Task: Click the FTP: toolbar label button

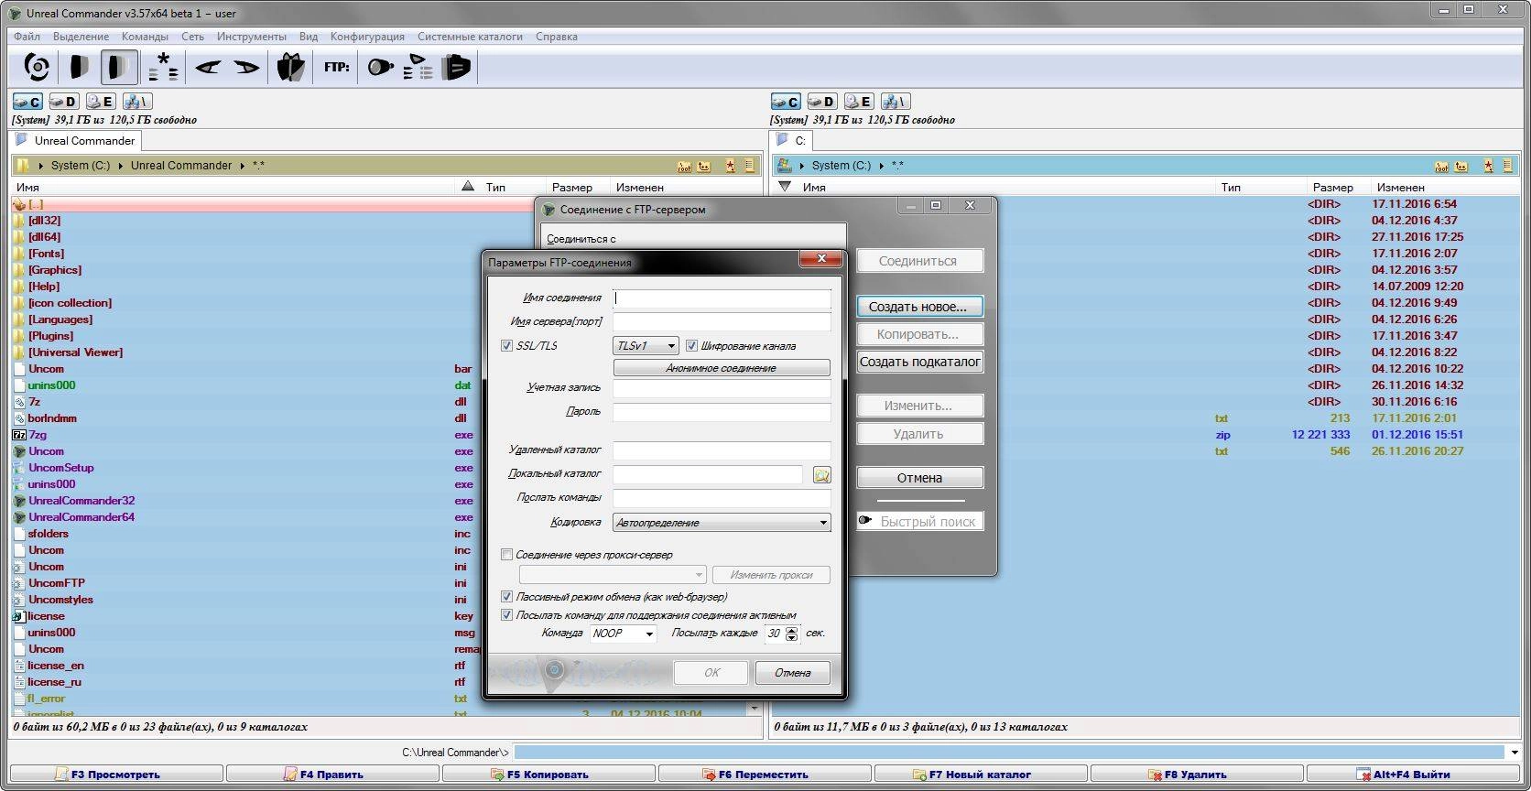Action: click(336, 67)
